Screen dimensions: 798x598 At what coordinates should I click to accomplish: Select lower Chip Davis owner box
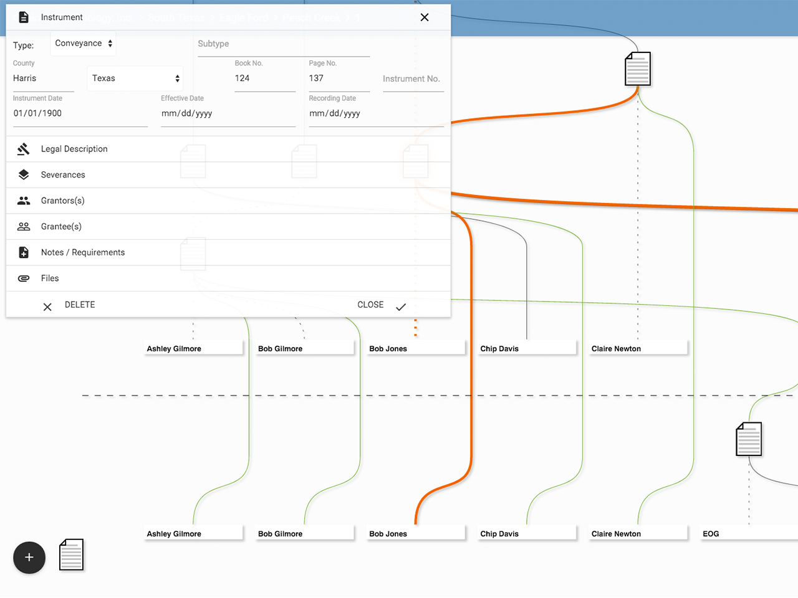tap(527, 533)
